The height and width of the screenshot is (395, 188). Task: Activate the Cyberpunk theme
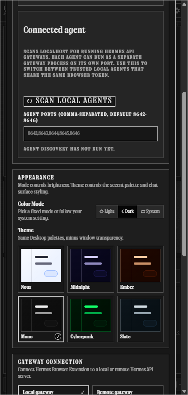(91, 319)
